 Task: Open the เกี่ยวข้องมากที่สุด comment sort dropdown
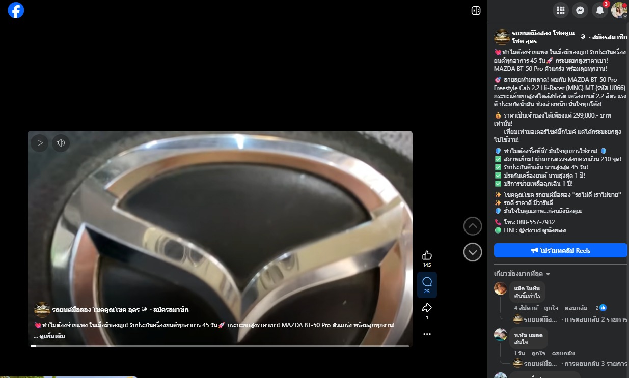click(x=522, y=274)
